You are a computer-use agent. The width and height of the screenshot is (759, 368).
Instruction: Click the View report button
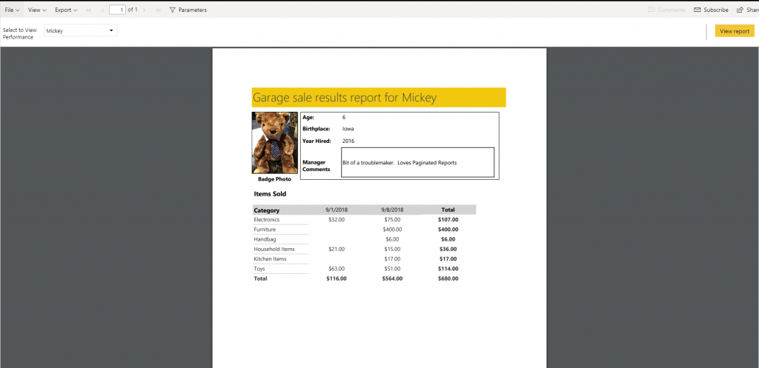click(735, 31)
